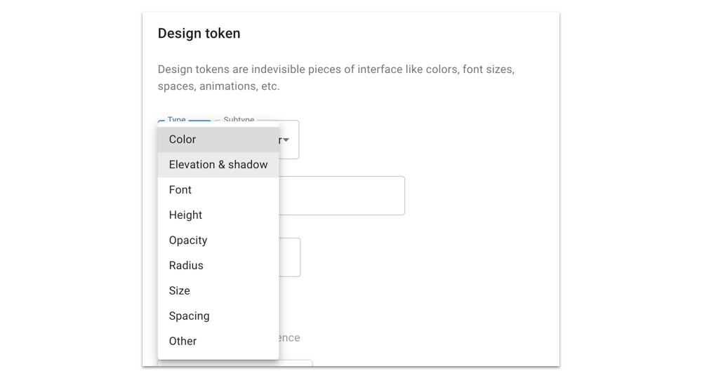
Task: Select the Height token type
Action: (x=185, y=215)
